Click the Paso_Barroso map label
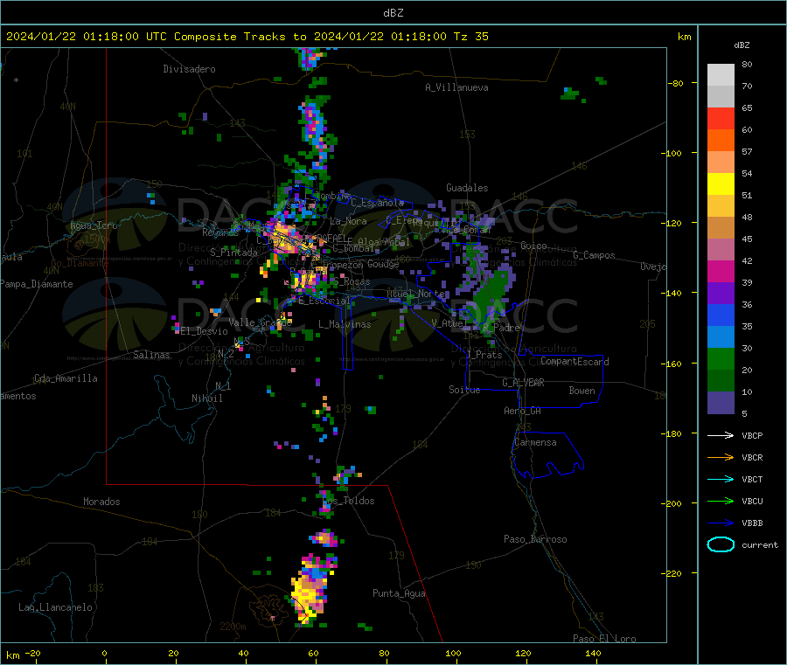The height and width of the screenshot is (665, 787). [535, 539]
